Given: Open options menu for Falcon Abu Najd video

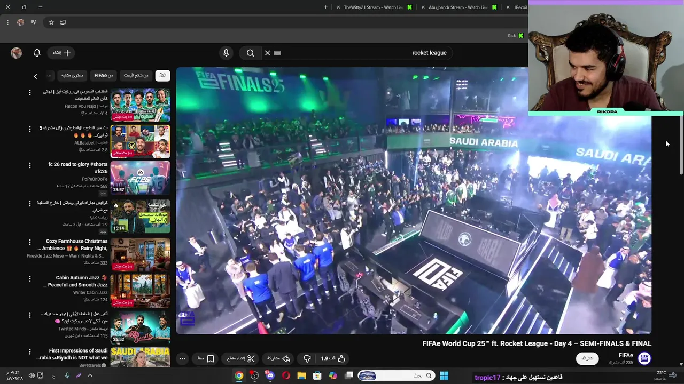Looking at the screenshot, I should pyautogui.click(x=30, y=92).
